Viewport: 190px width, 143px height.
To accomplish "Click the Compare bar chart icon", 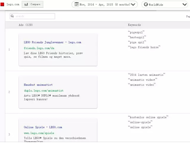I will click(26, 4).
